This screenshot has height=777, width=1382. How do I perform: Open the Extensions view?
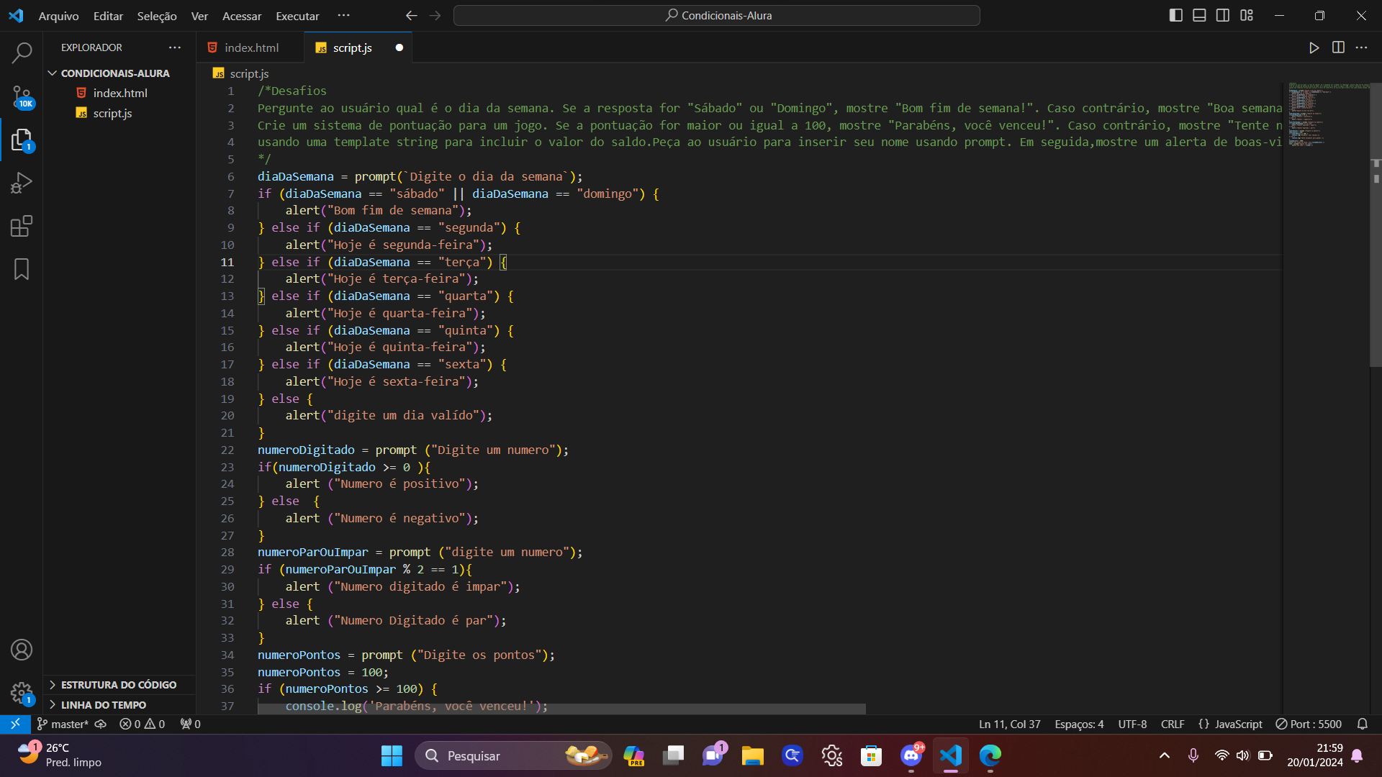point(22,226)
